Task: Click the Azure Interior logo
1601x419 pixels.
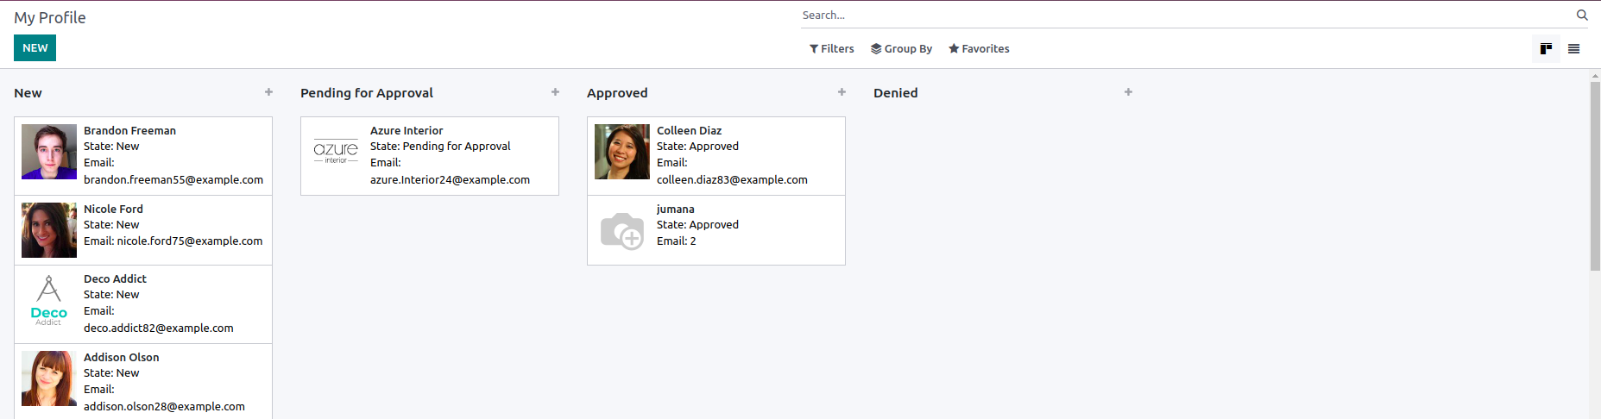Action: point(336,152)
